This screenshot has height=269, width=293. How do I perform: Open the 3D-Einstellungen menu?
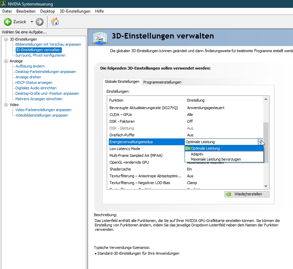point(75,11)
